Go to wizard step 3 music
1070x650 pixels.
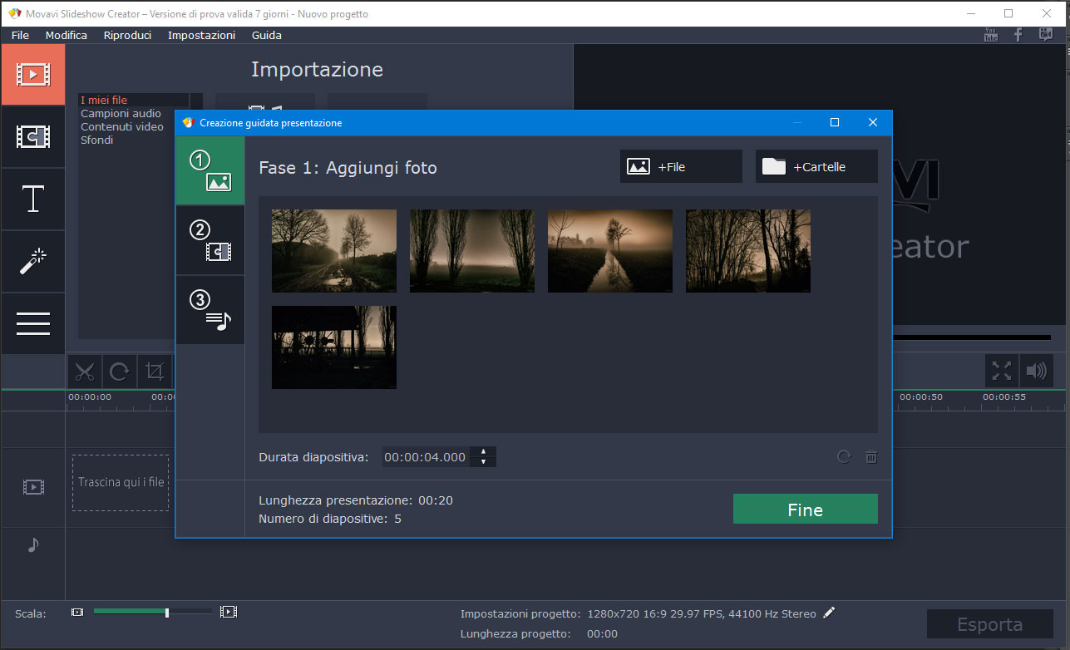(x=210, y=311)
